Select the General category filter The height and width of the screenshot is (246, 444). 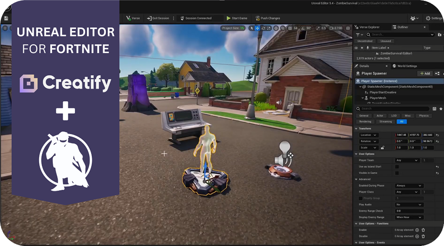364,116
